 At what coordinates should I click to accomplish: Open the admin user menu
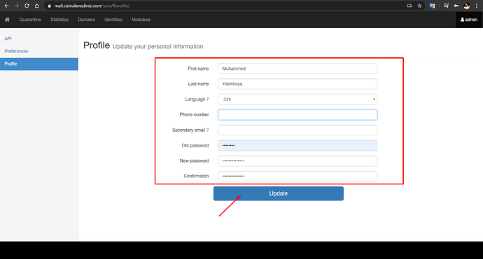[x=469, y=20]
